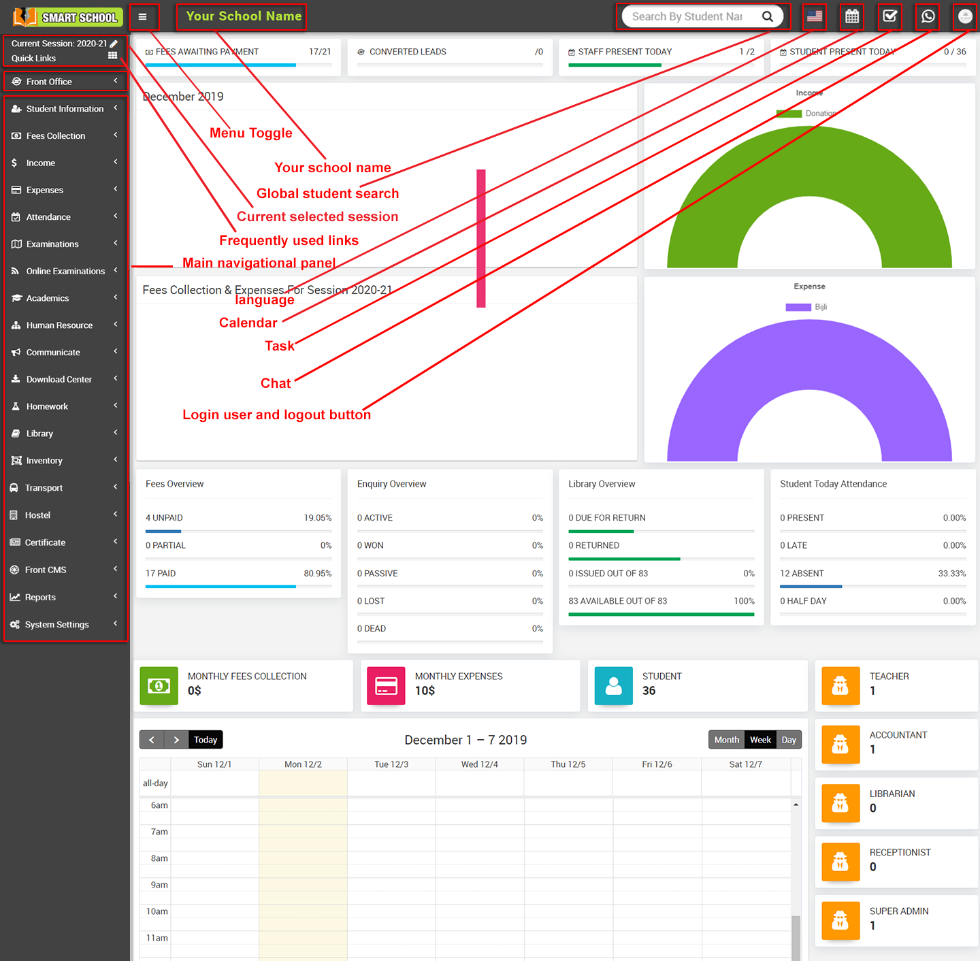This screenshot has width=980, height=961.
Task: Click the Today calendar button
Action: (x=206, y=740)
